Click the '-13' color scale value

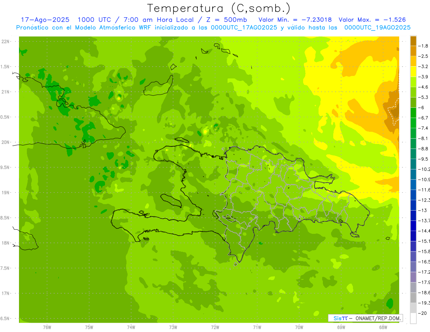coord(422,210)
